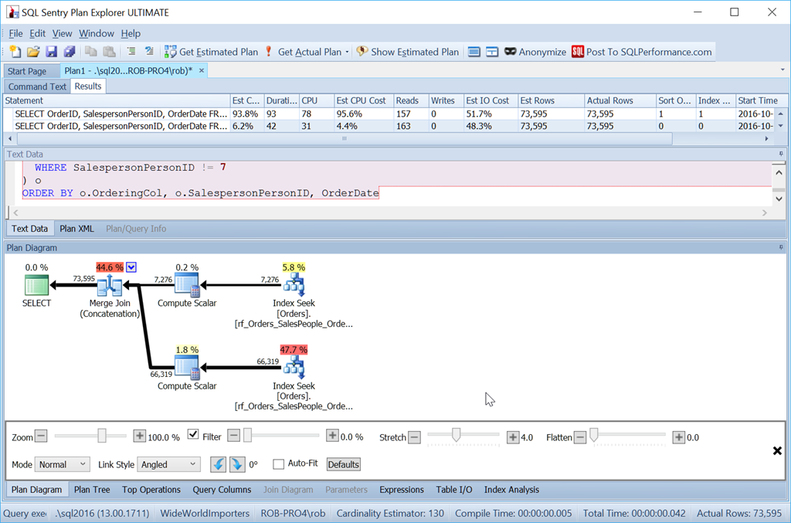Select the top Index Seek operator
The width and height of the screenshot is (791, 523).
point(294,285)
